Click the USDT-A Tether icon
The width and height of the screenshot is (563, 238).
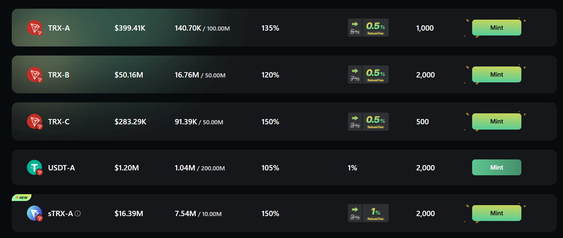[x=34, y=168]
